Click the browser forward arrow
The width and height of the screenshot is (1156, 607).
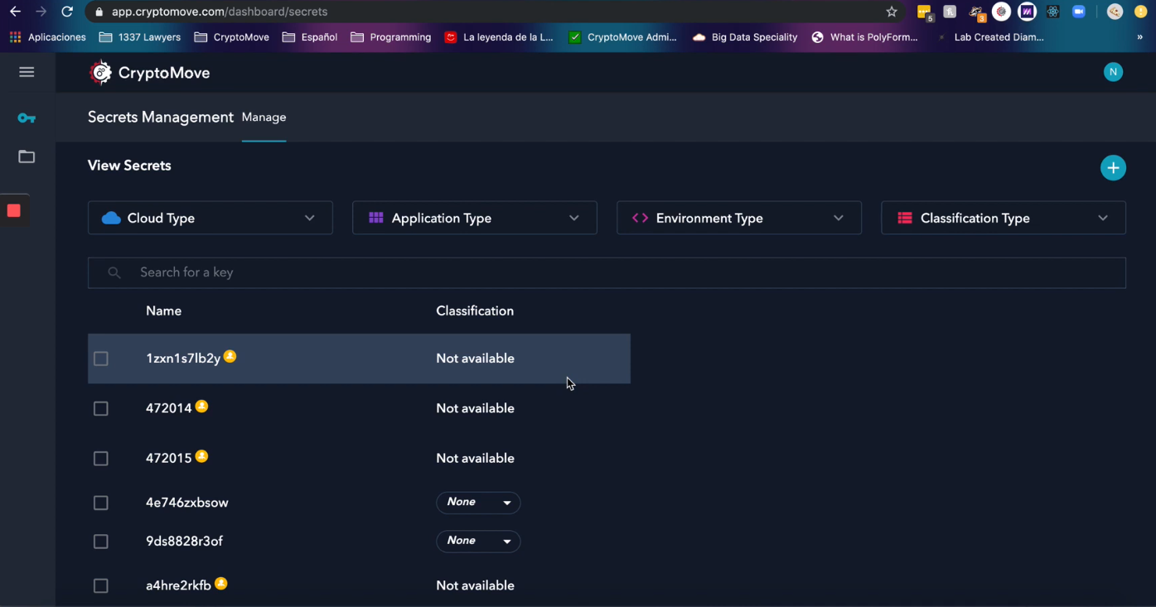41,12
